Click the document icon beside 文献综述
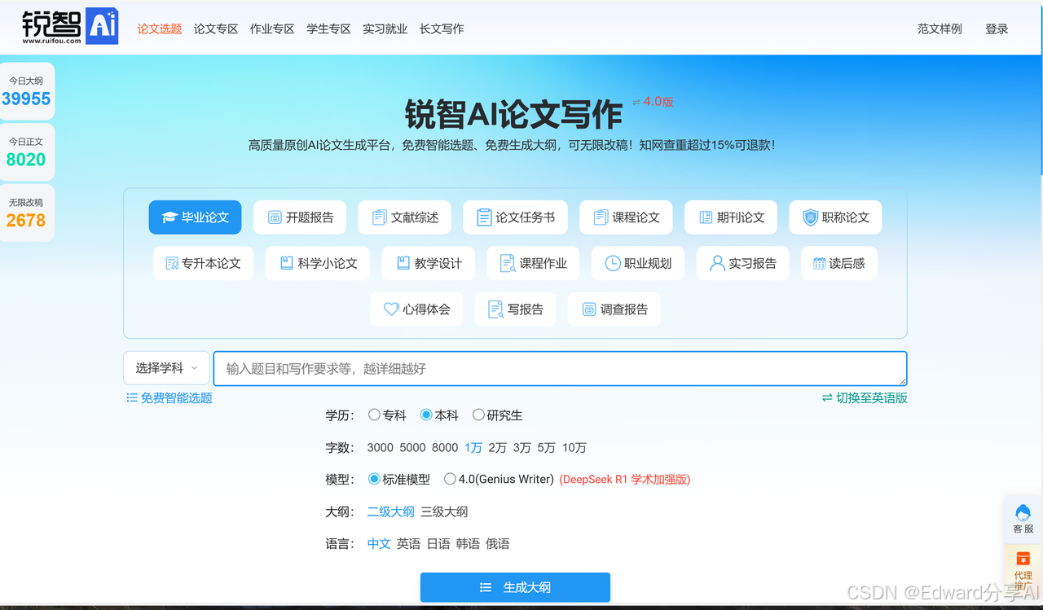The image size is (1043, 610). (x=379, y=217)
